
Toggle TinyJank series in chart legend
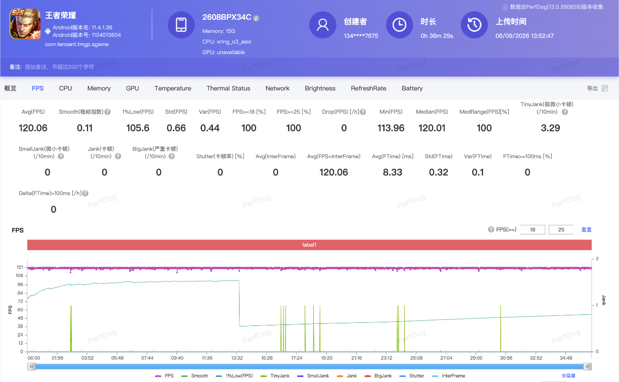[275, 376]
